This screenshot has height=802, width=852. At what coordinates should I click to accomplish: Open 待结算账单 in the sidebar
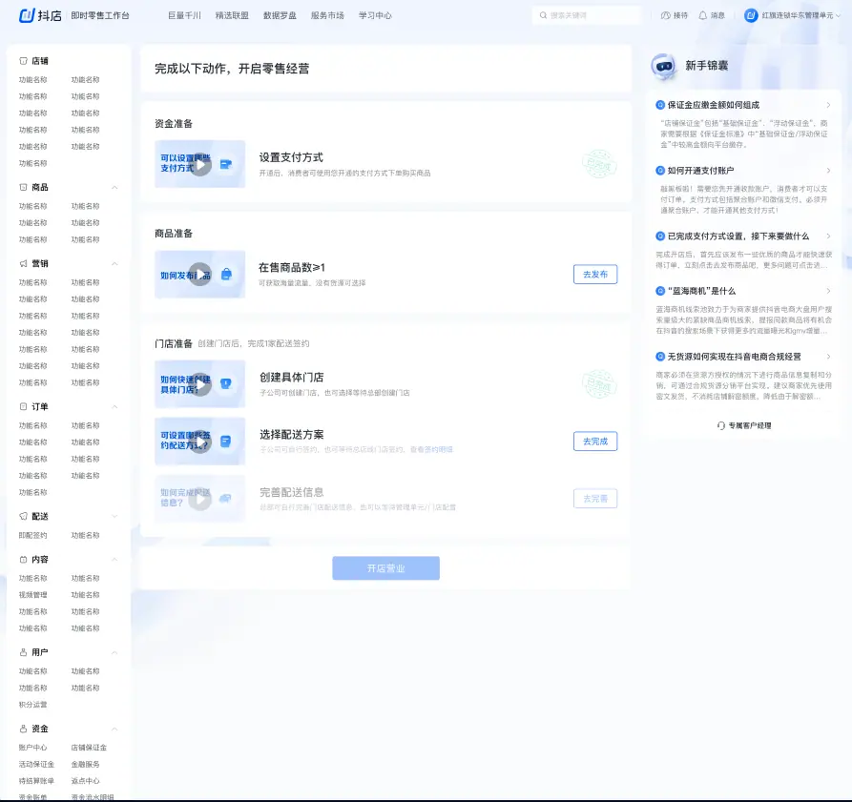36,781
